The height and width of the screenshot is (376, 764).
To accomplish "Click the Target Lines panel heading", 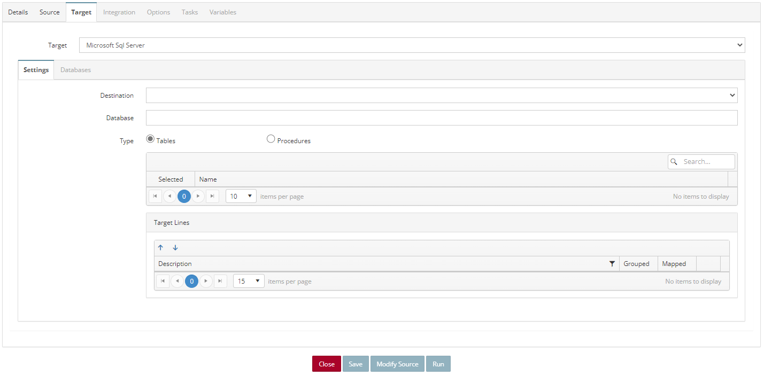I will coord(172,223).
